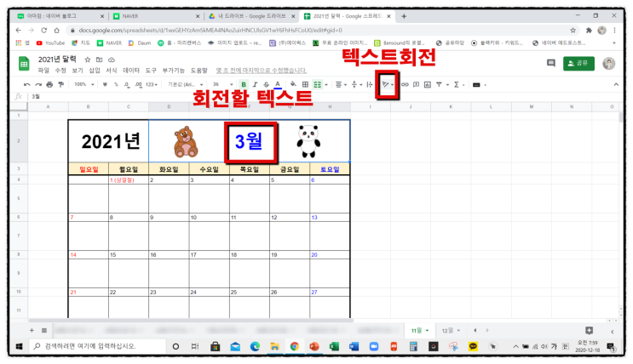Open the 수정 menu

click(x=60, y=71)
